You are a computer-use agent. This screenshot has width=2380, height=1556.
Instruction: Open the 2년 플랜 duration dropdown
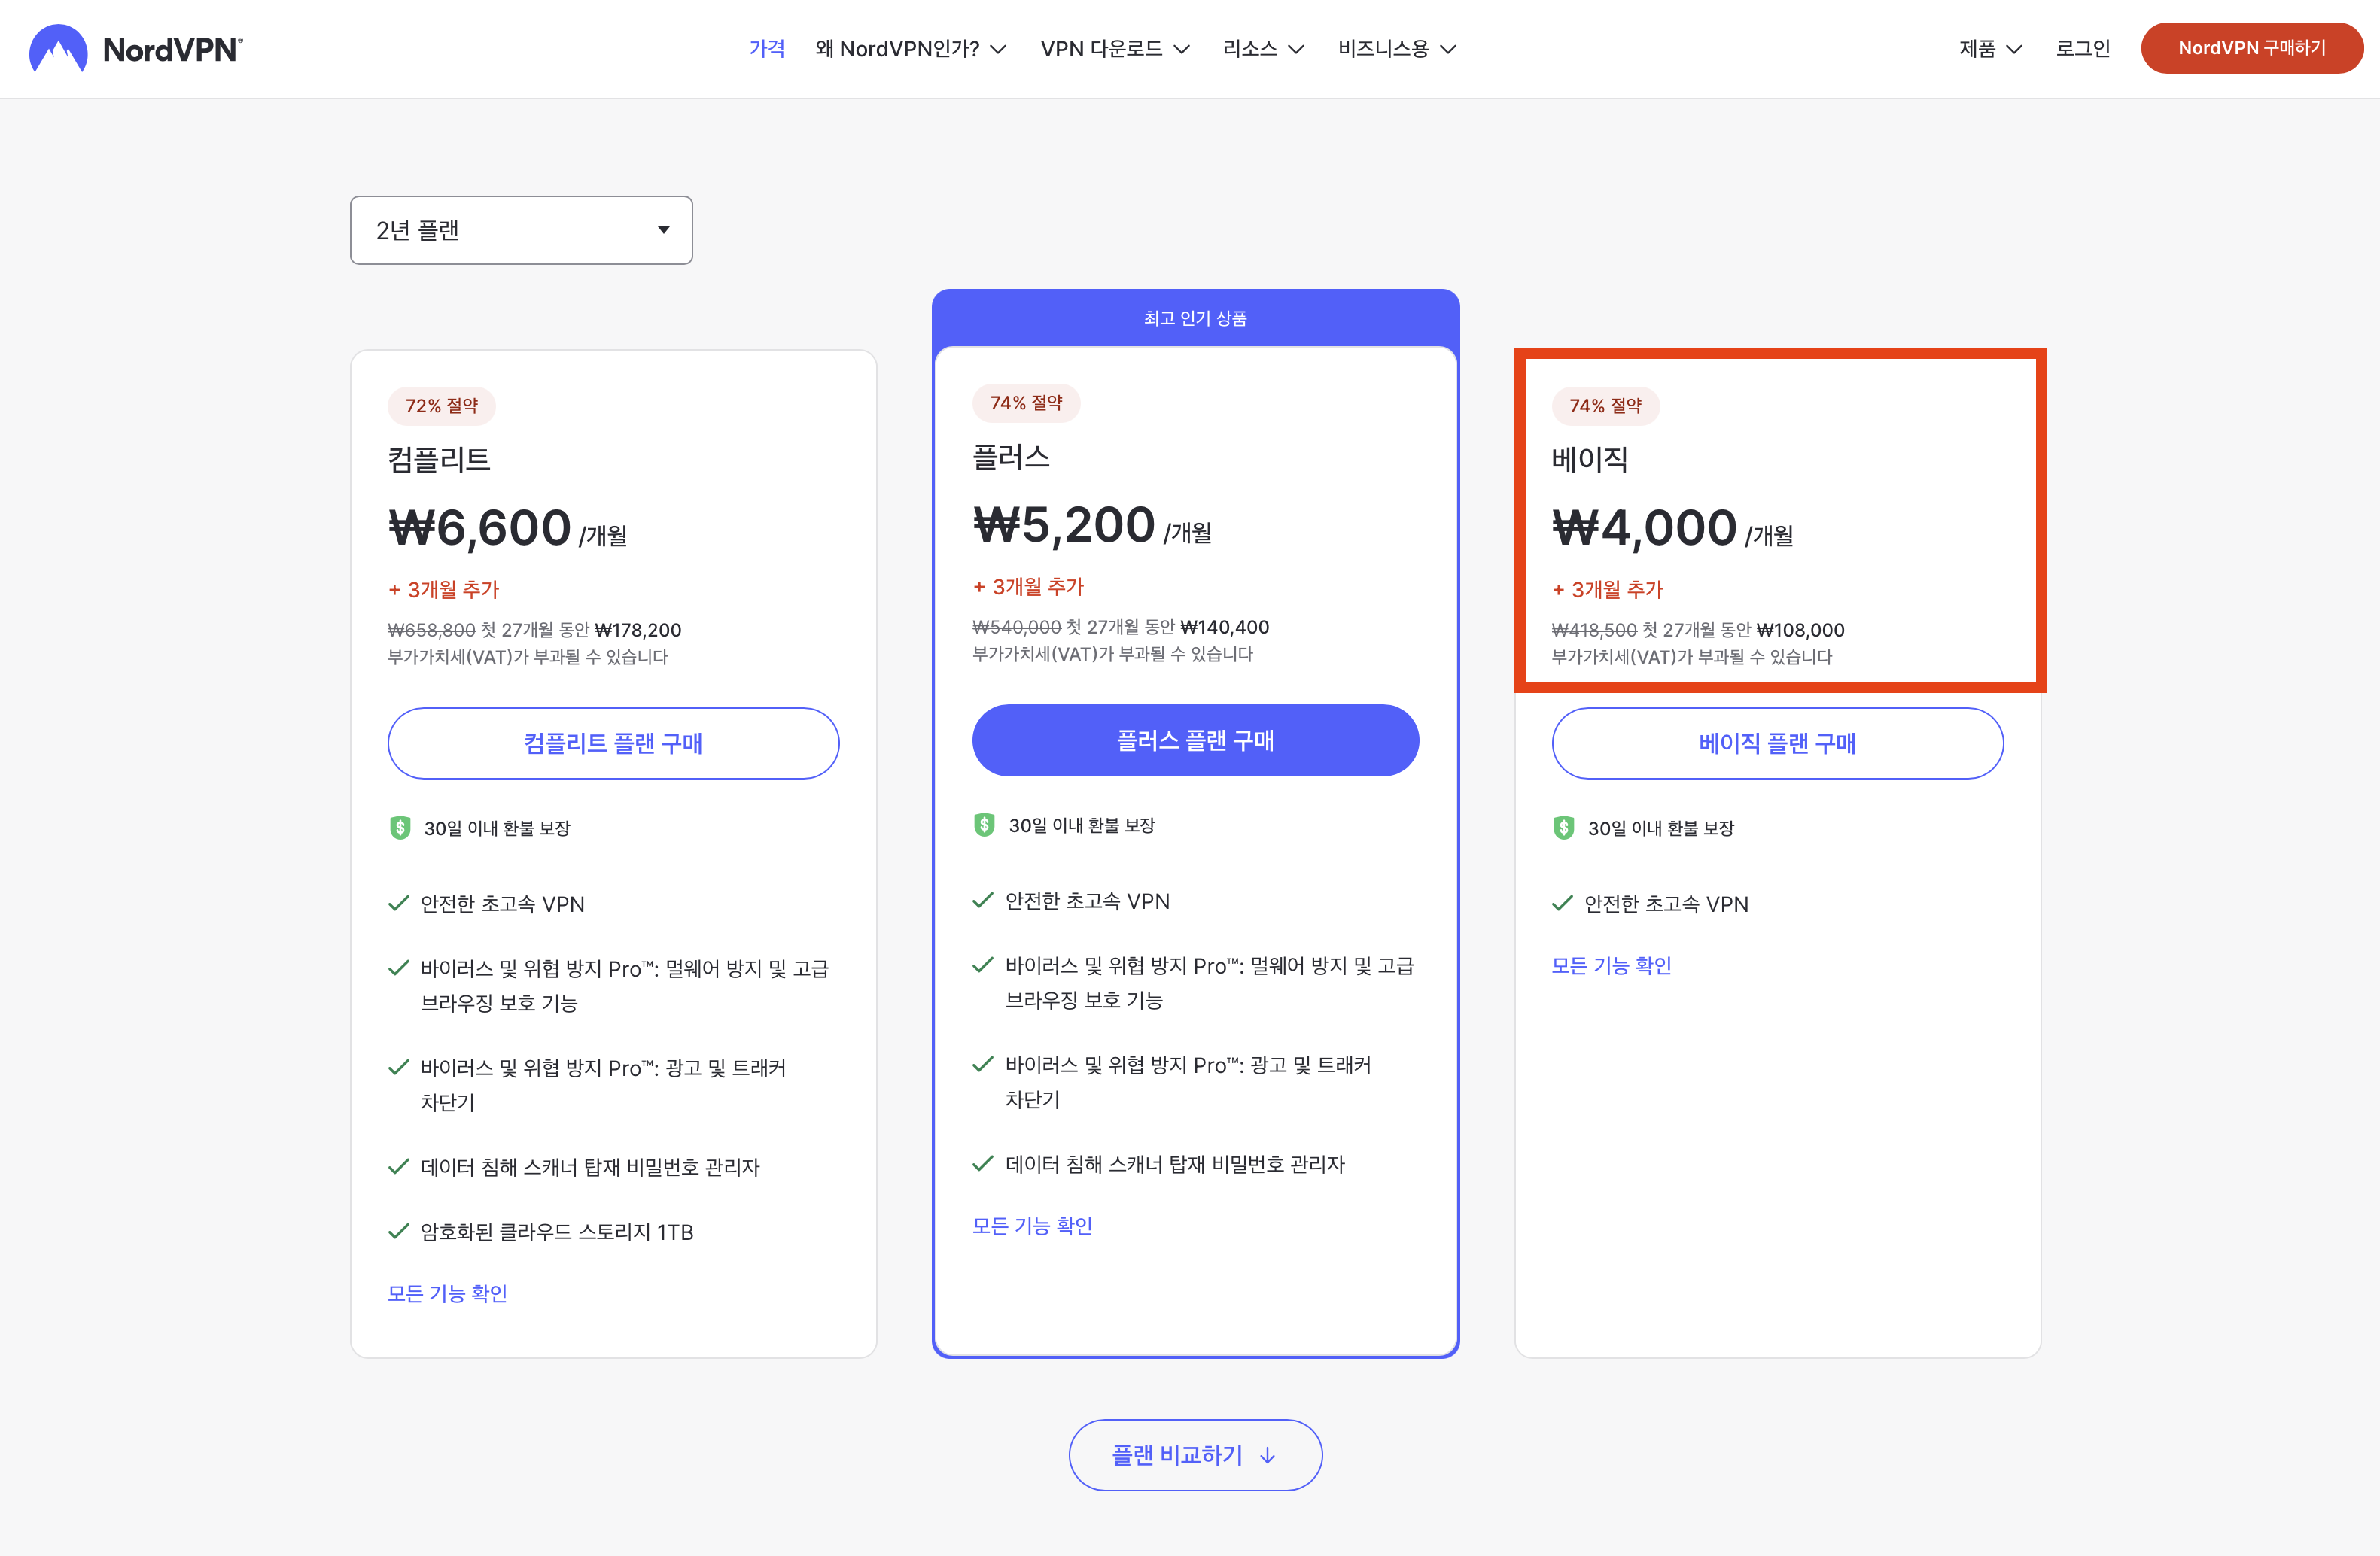tap(521, 229)
